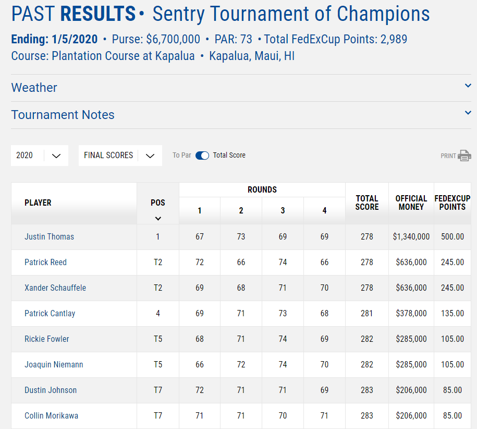Open Joaquin Niemann player link
This screenshot has height=429, width=477.
coord(54,364)
